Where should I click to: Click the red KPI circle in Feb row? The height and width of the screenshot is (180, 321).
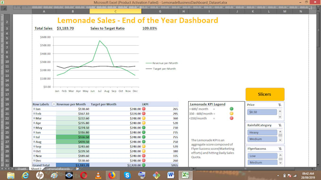[144, 114]
